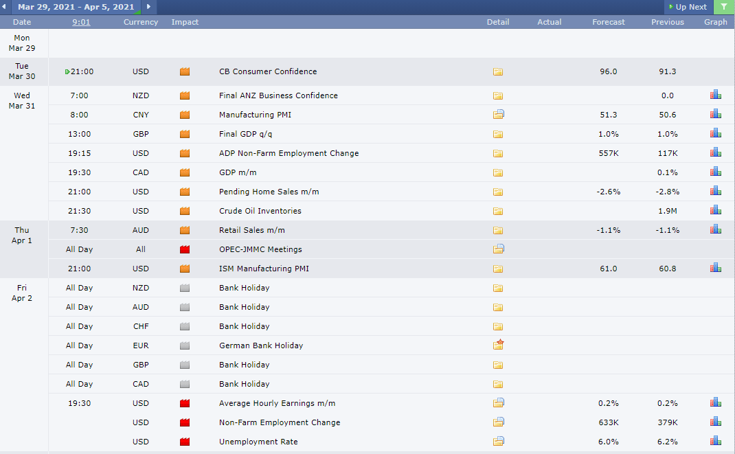Click forecast value 6.0% for Unemployment Rate
This screenshot has width=735, height=454.
pyautogui.click(x=609, y=442)
